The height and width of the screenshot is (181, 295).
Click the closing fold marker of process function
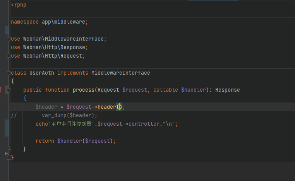click(9, 149)
